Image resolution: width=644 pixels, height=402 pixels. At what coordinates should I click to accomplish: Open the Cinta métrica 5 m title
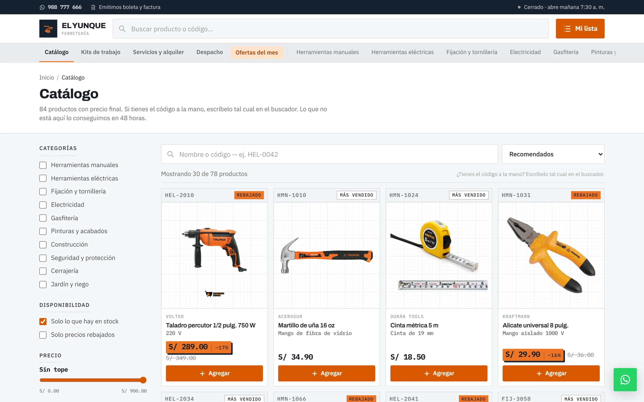pos(414,325)
